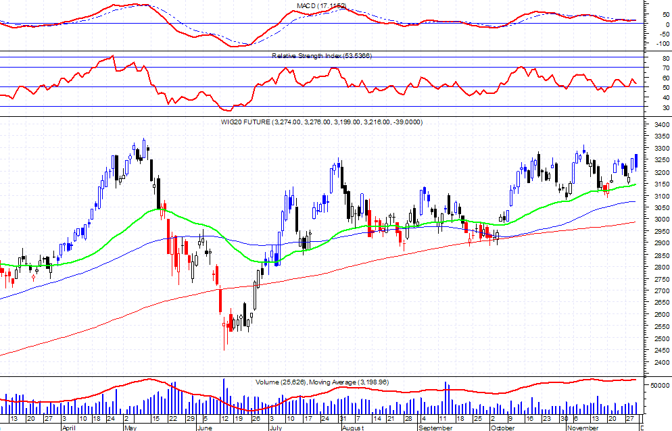Screen dimensions: 672x431
Task: Click the MACD (17.1152) indicator title
Action: [321, 5]
